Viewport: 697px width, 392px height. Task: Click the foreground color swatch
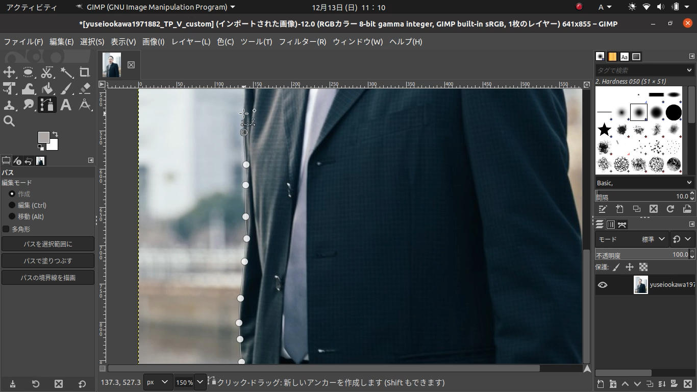[x=43, y=137]
